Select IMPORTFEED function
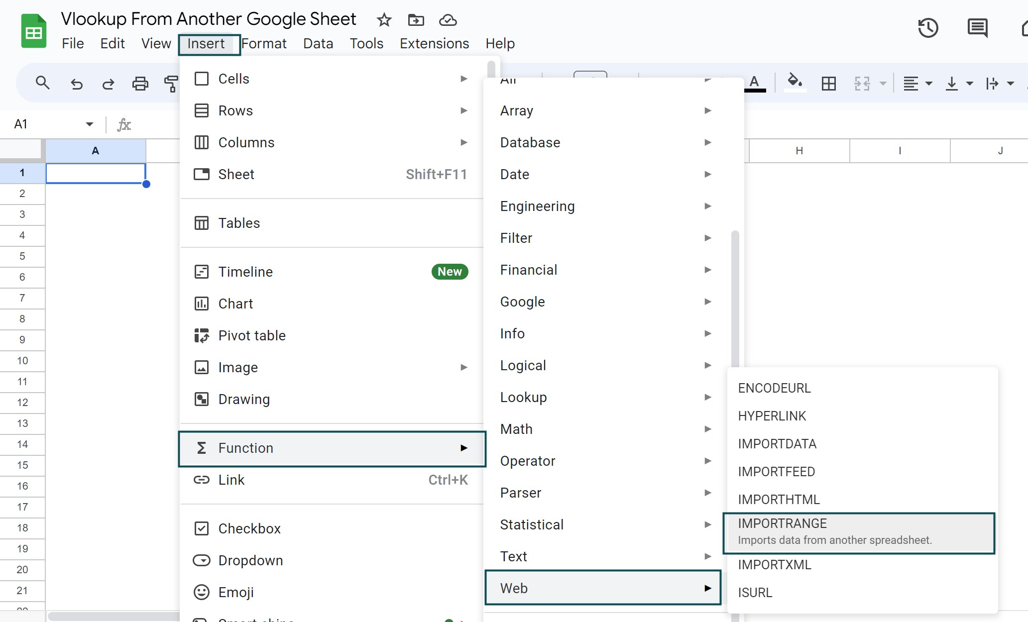 (862, 472)
